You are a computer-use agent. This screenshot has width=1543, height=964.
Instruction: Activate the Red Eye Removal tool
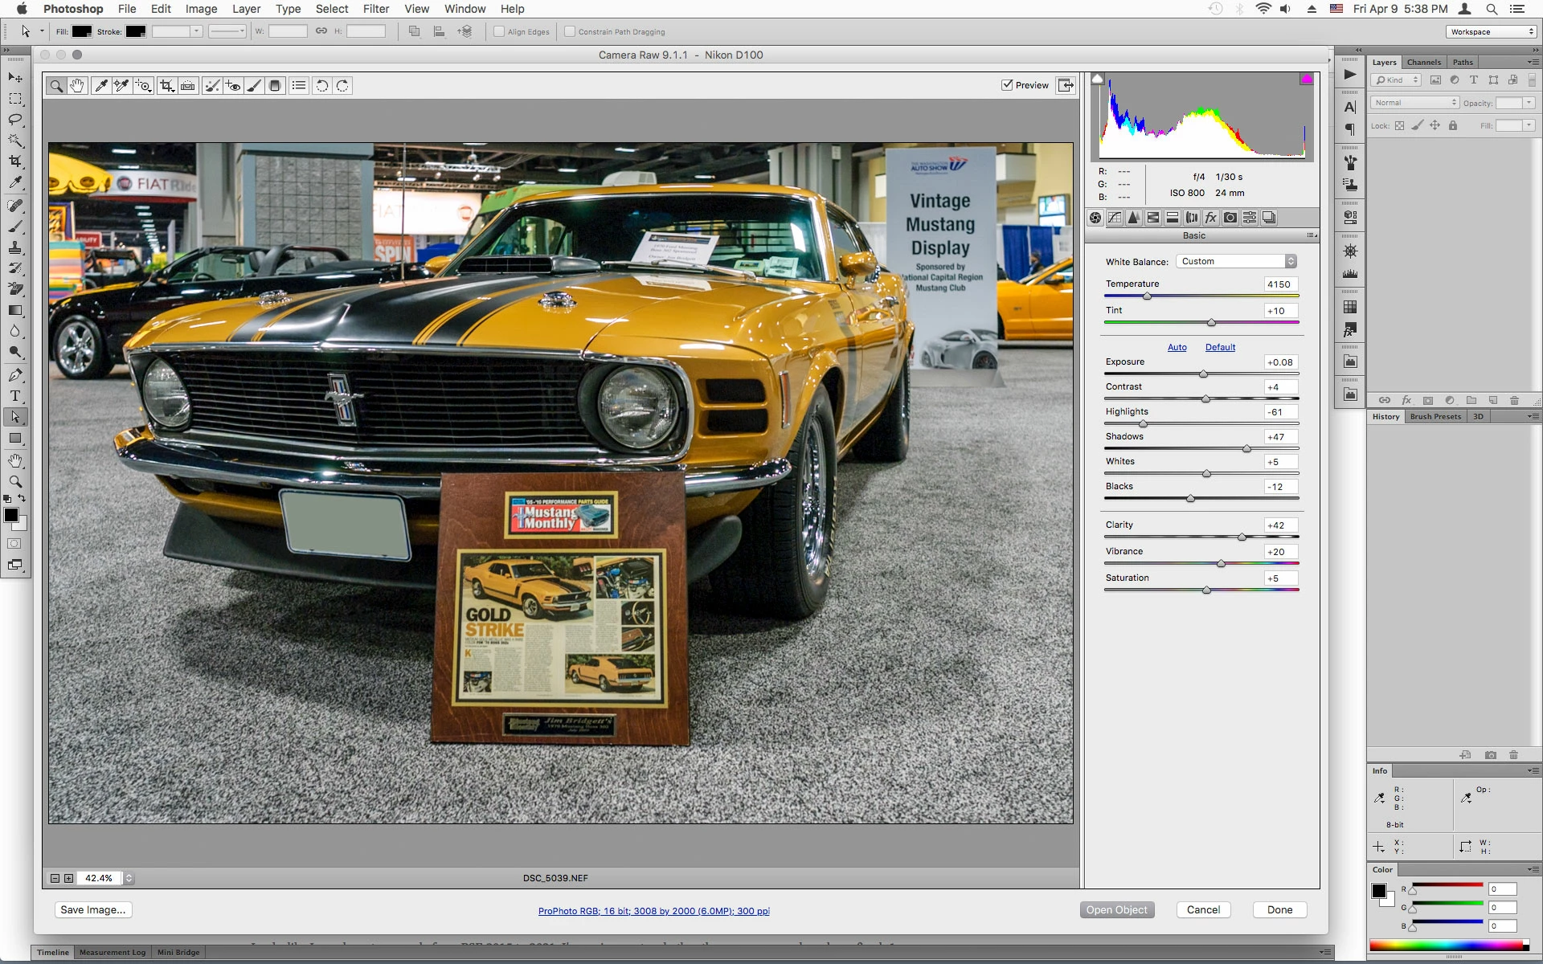tap(233, 86)
